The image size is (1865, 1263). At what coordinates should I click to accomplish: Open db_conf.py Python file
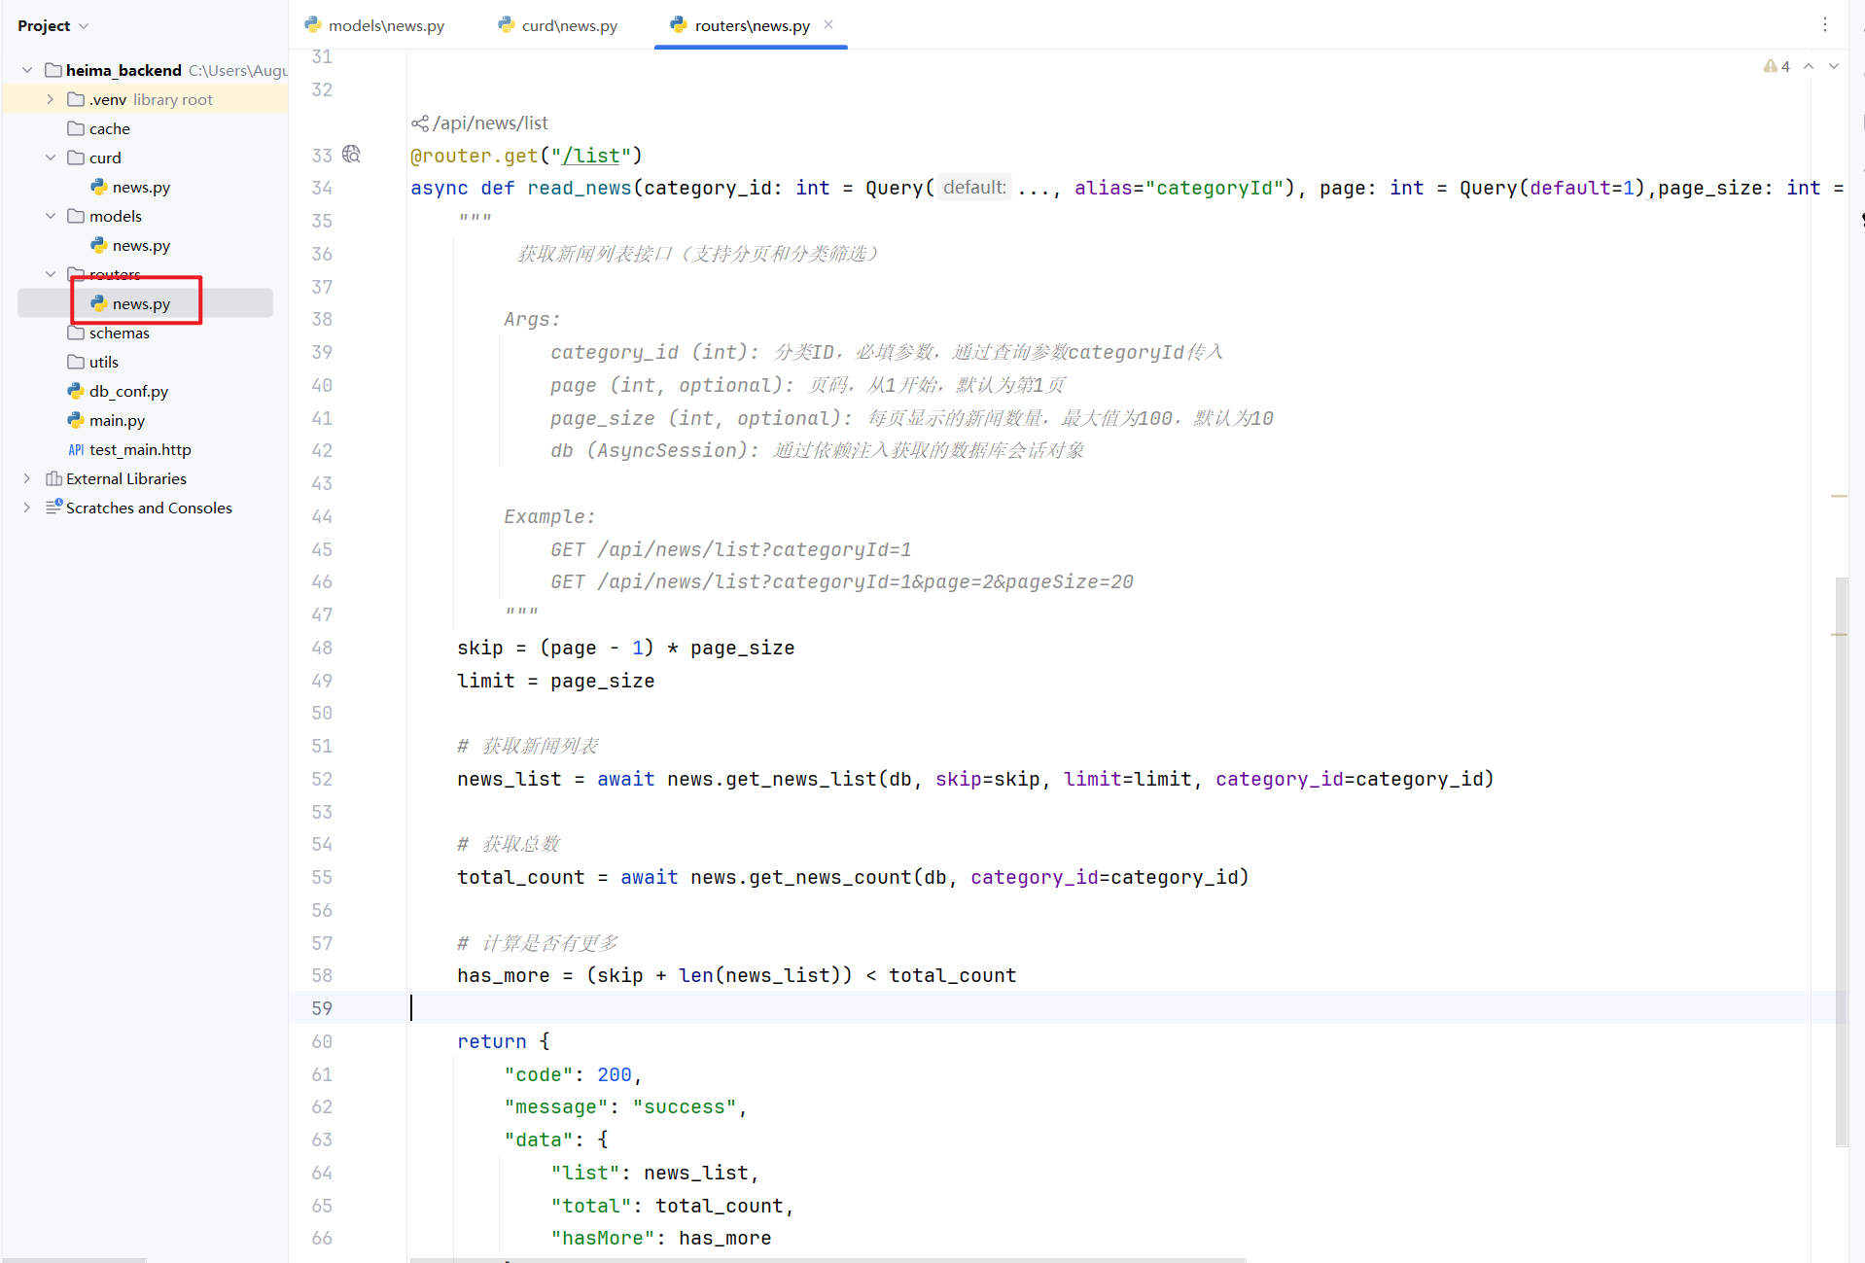click(x=128, y=391)
